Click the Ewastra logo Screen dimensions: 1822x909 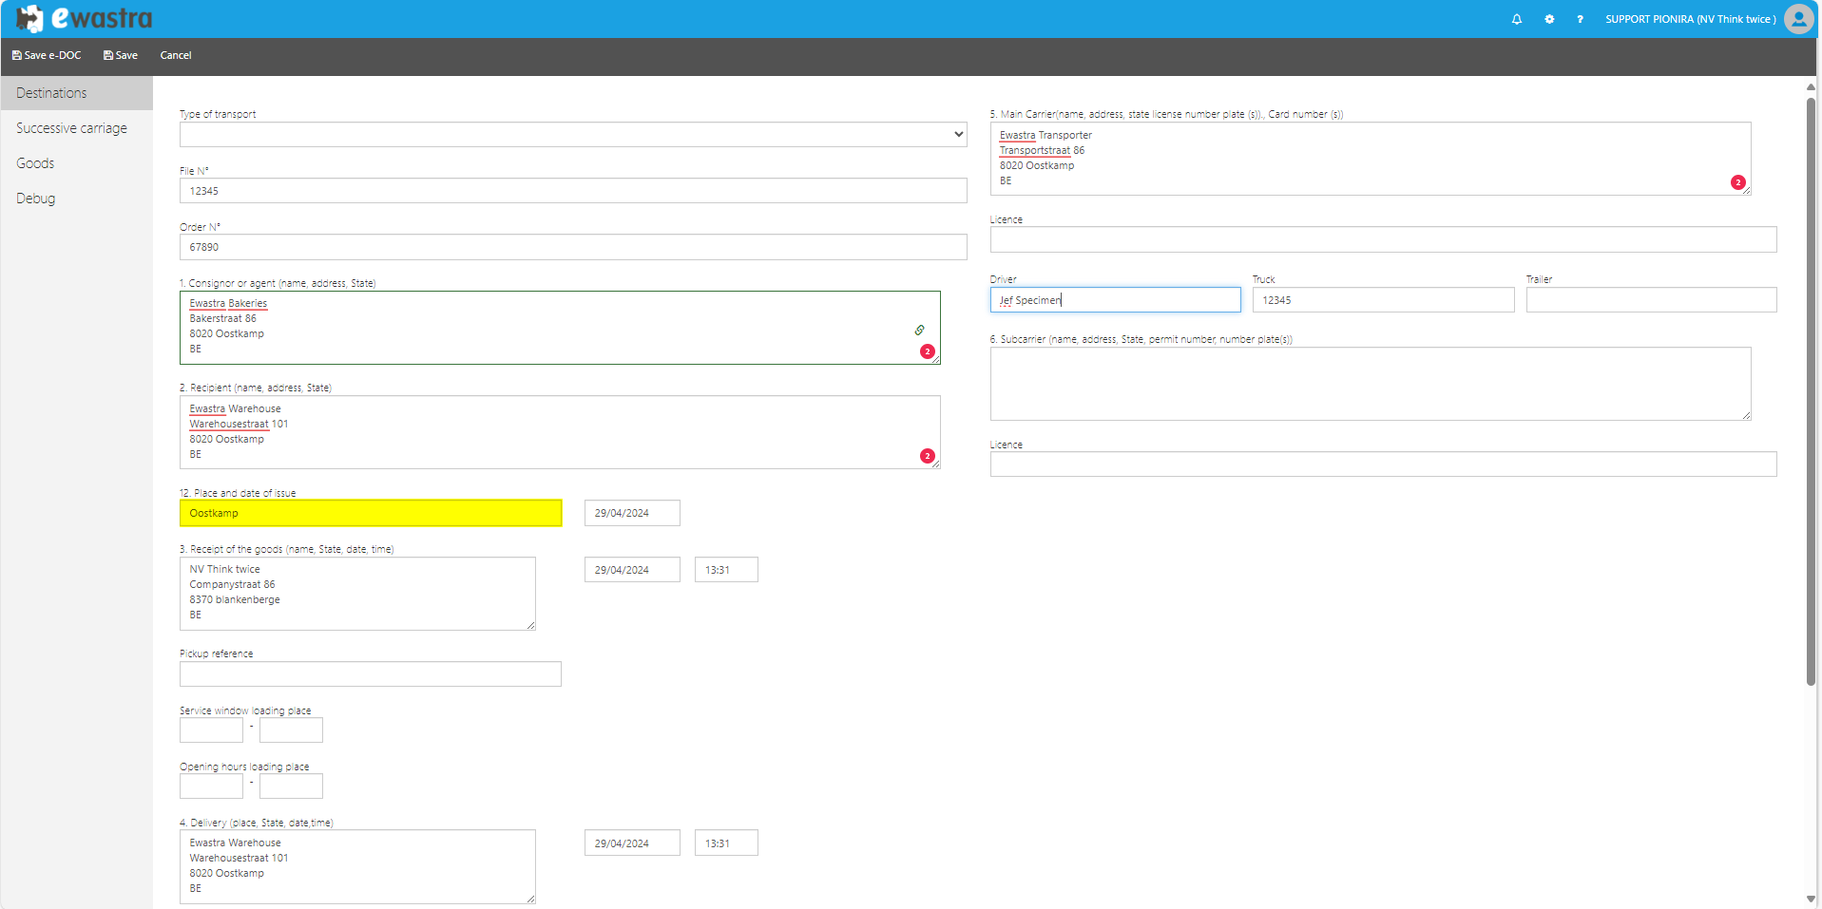coord(86,19)
